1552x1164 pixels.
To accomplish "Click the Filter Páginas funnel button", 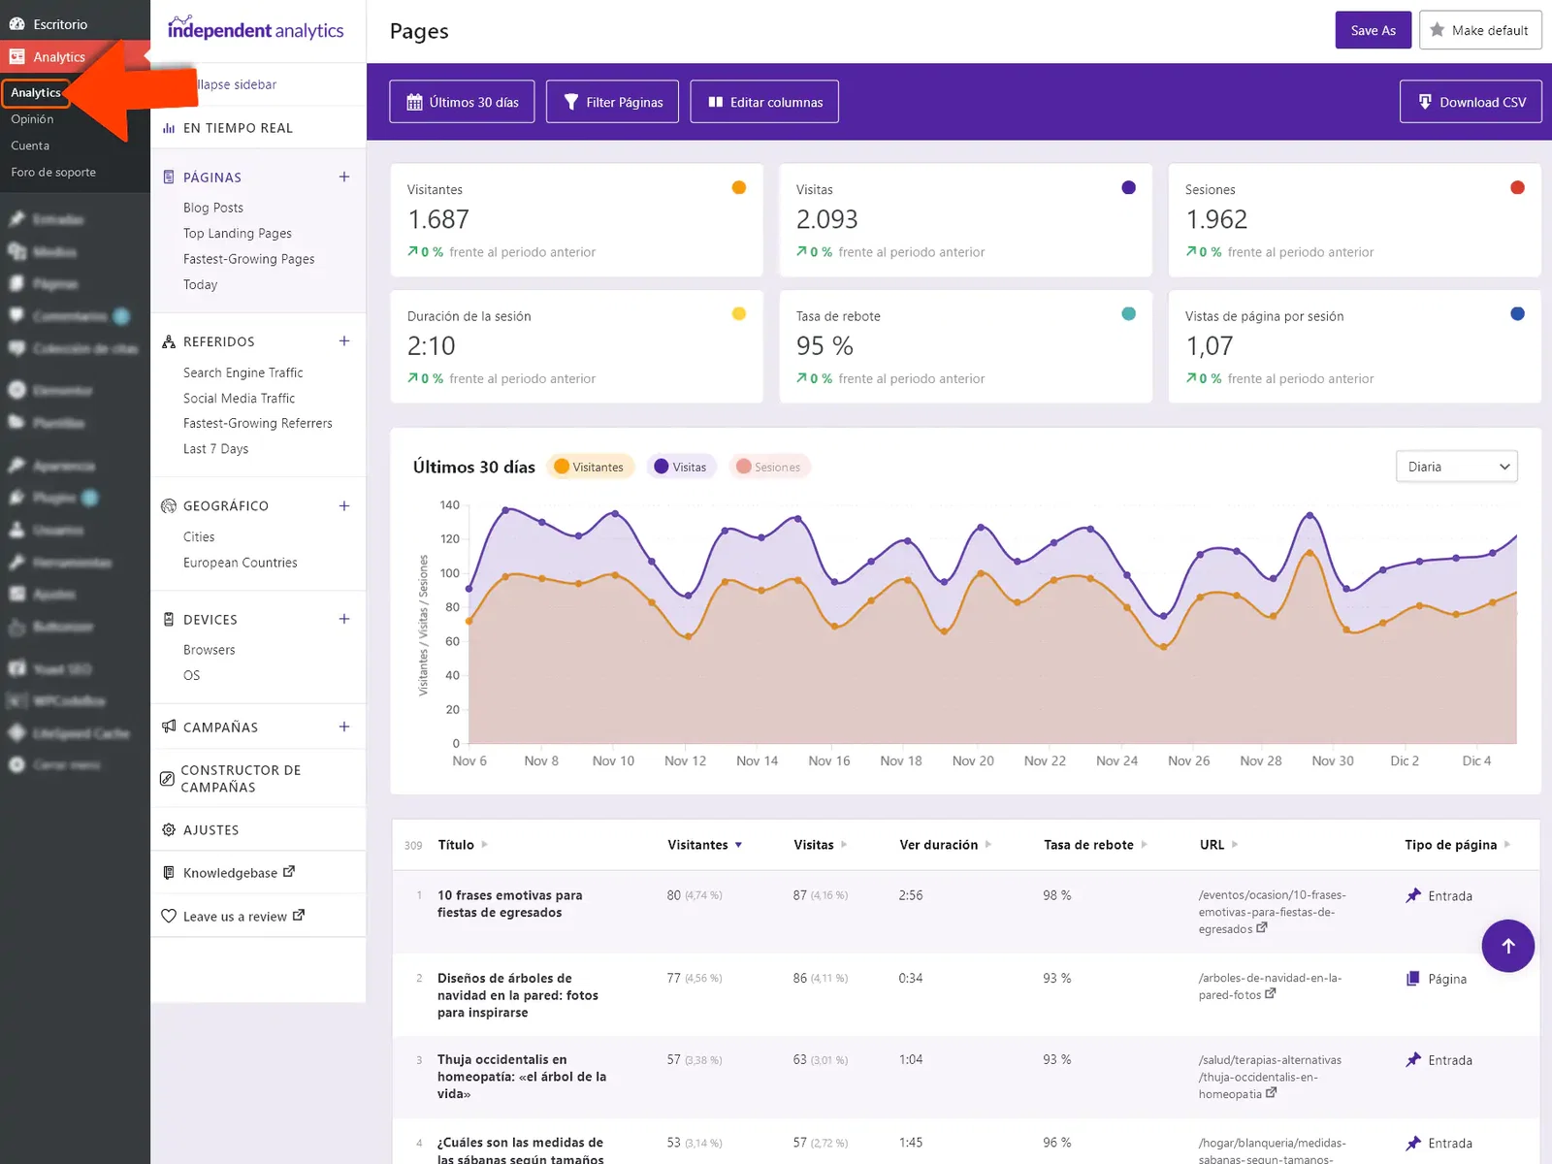I will tap(613, 102).
